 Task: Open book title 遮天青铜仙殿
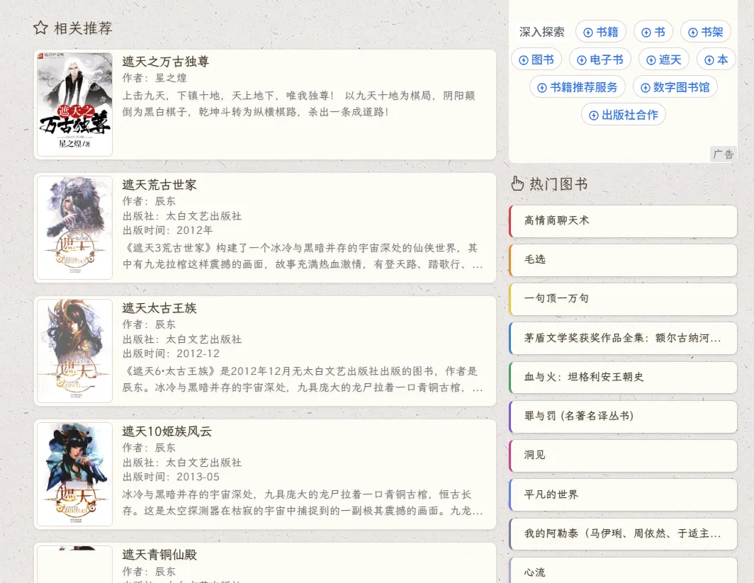pyautogui.click(x=159, y=555)
